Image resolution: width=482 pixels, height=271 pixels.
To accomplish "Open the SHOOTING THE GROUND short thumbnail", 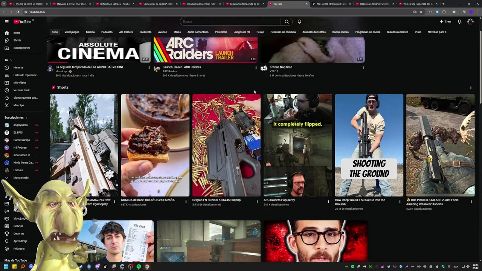I will point(369,145).
